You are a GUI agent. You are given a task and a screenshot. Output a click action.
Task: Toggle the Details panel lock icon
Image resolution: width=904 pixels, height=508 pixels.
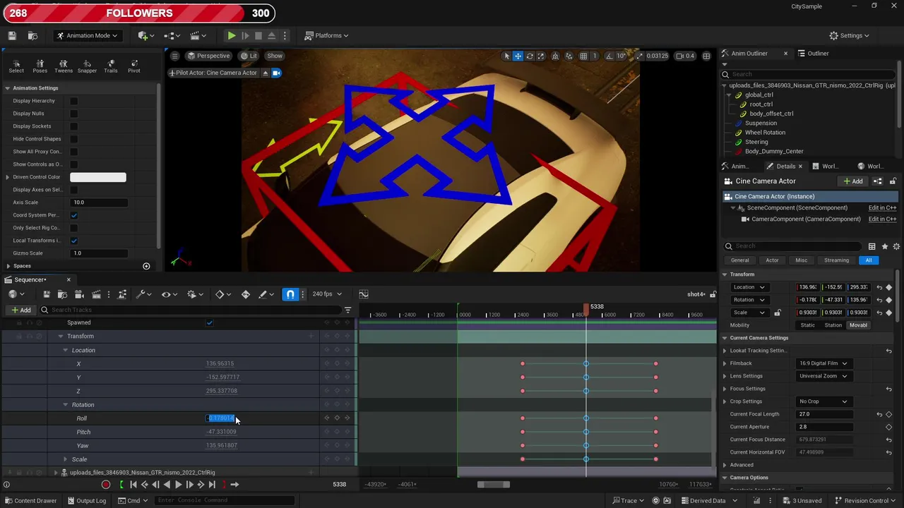coord(893,181)
